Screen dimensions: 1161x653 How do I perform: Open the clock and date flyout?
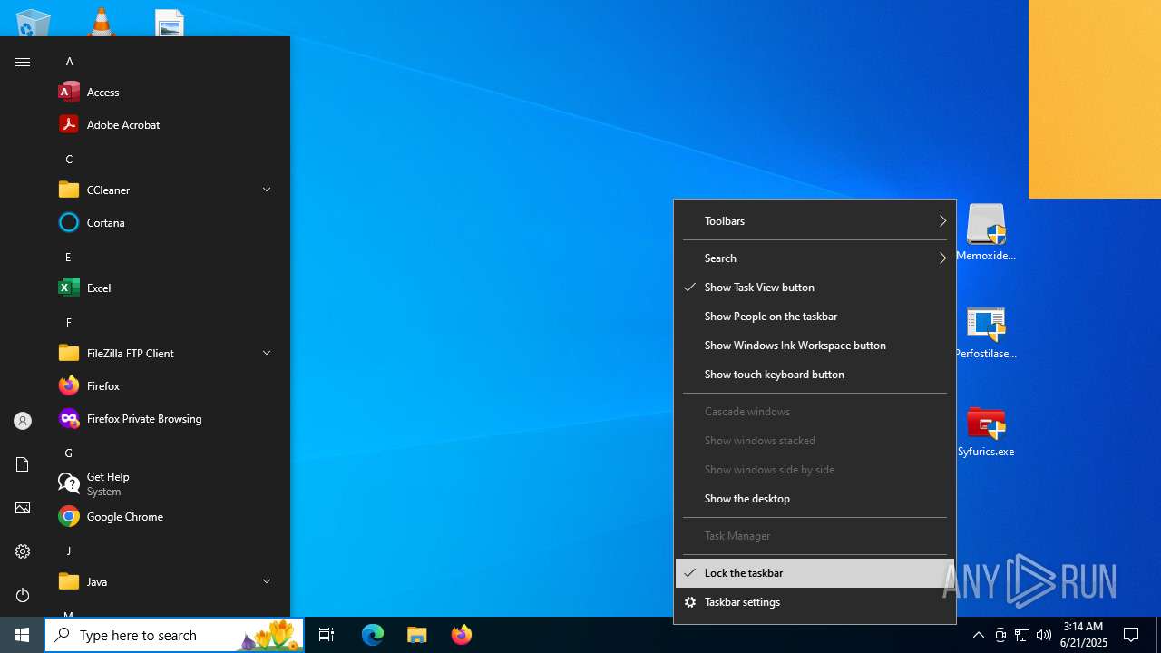point(1083,635)
